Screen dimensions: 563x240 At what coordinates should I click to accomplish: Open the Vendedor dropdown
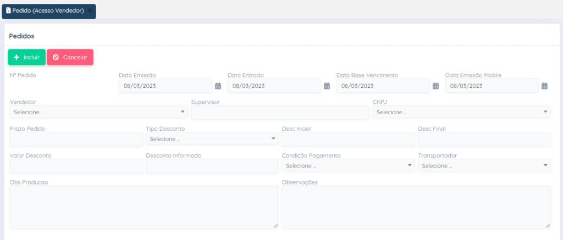[x=99, y=112]
